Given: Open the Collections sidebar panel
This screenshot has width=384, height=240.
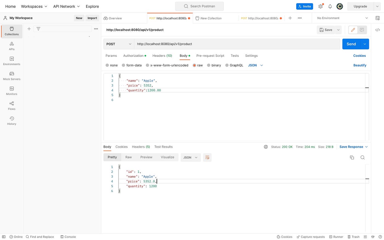Looking at the screenshot, I should click(12, 31).
